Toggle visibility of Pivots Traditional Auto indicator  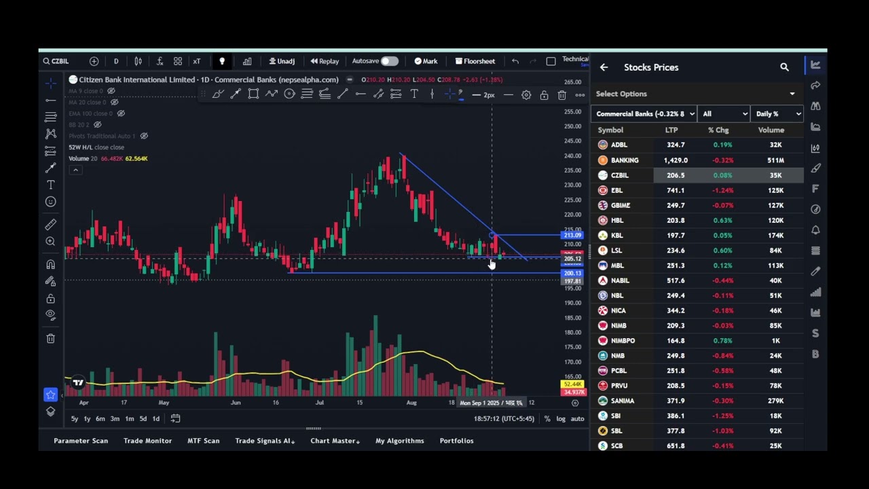[x=144, y=136]
